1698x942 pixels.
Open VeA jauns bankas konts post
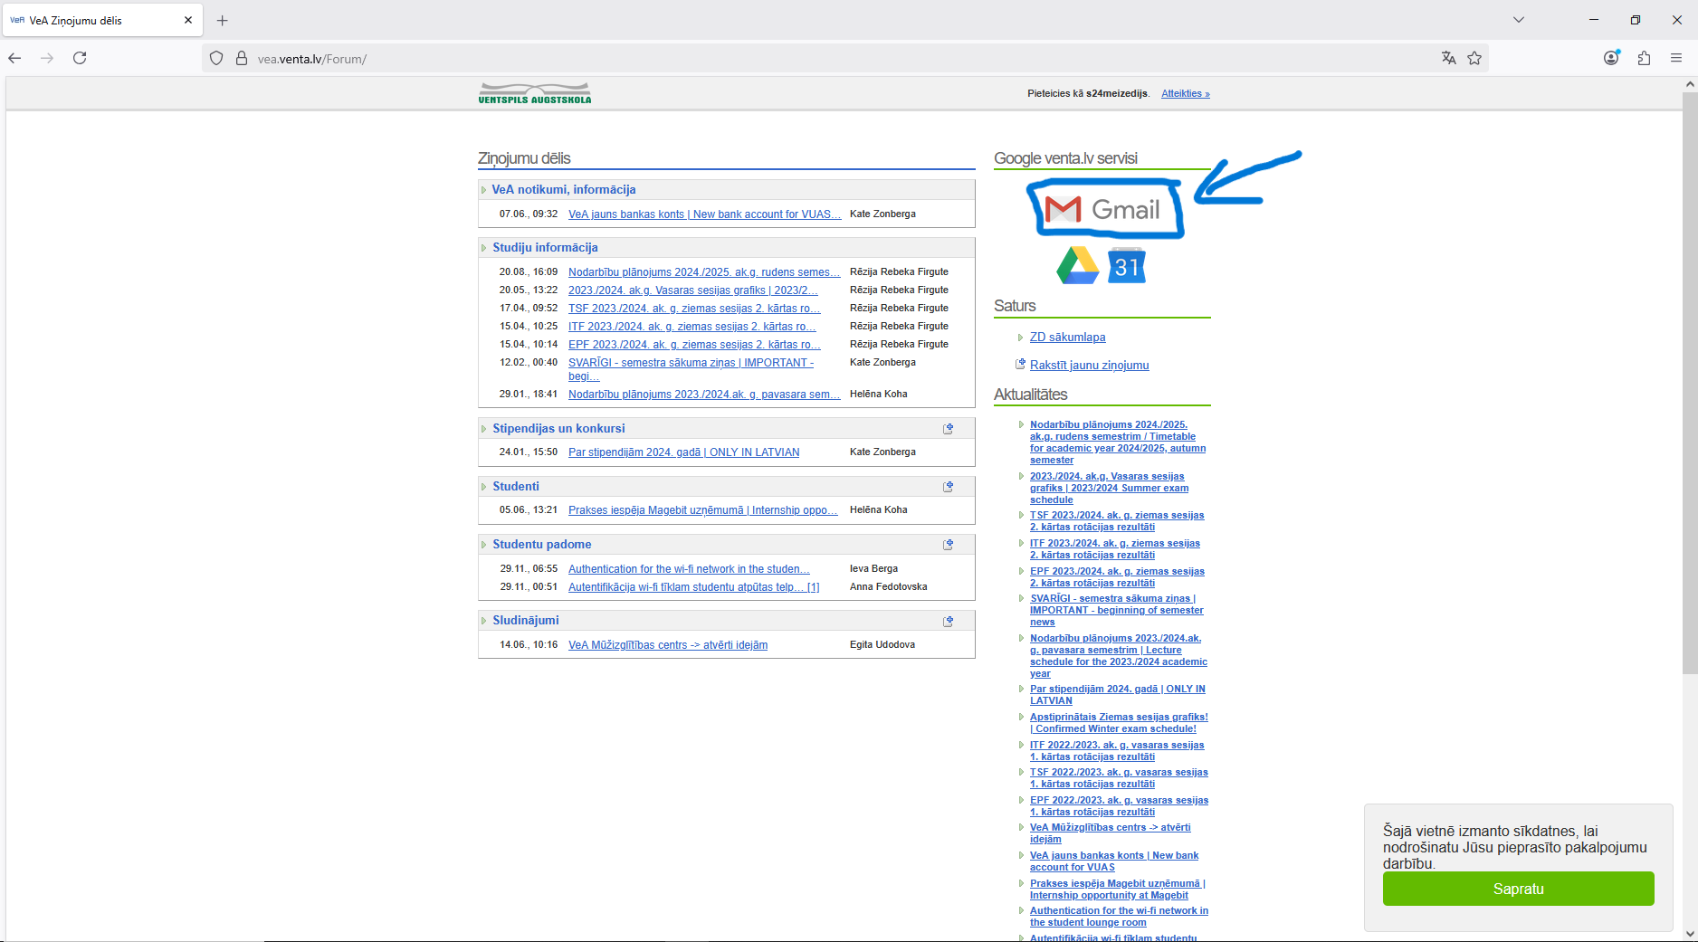click(704, 214)
